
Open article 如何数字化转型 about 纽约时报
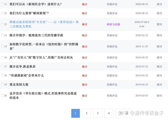coord(44,46)
